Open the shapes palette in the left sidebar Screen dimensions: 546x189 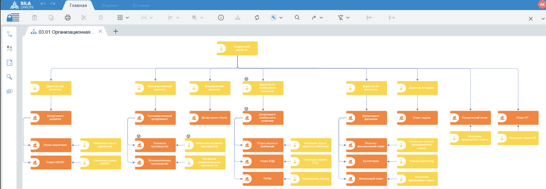10,48
